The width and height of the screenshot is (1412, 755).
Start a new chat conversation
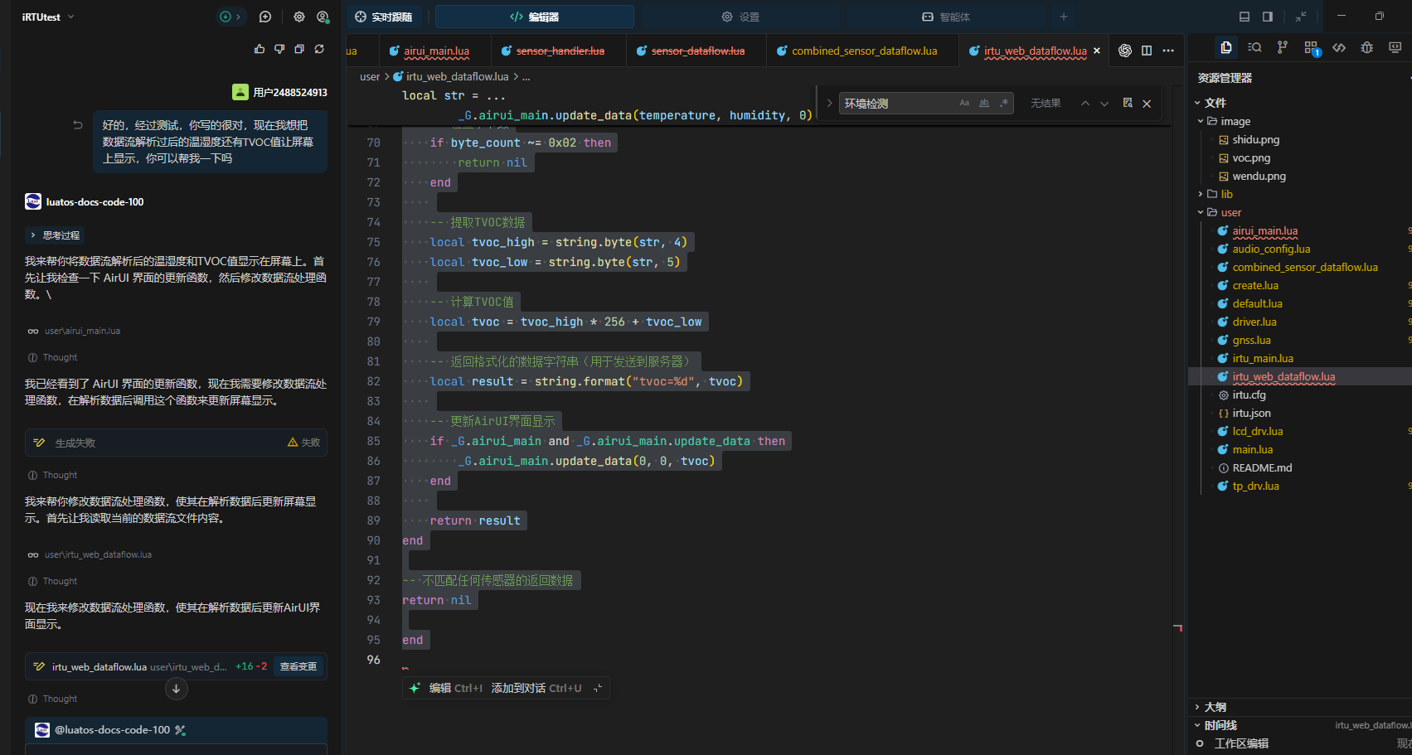click(x=265, y=17)
